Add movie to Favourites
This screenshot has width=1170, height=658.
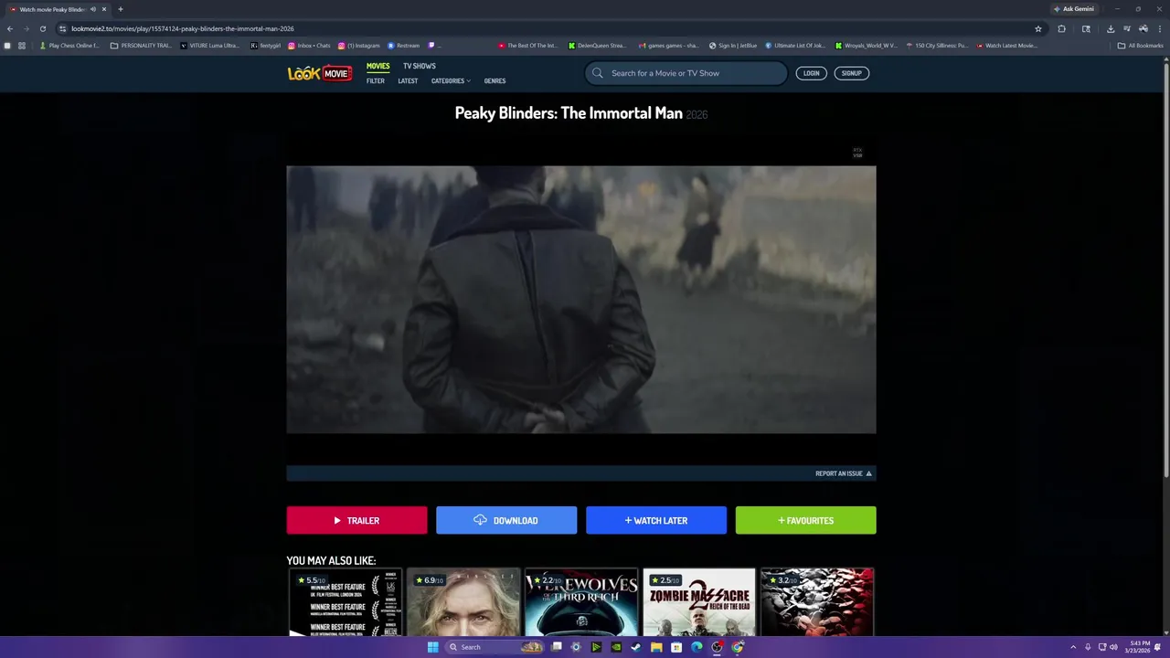(x=805, y=520)
